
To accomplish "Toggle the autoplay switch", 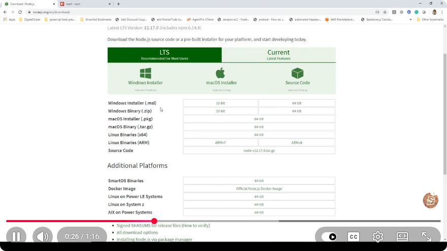I will tap(329, 236).
